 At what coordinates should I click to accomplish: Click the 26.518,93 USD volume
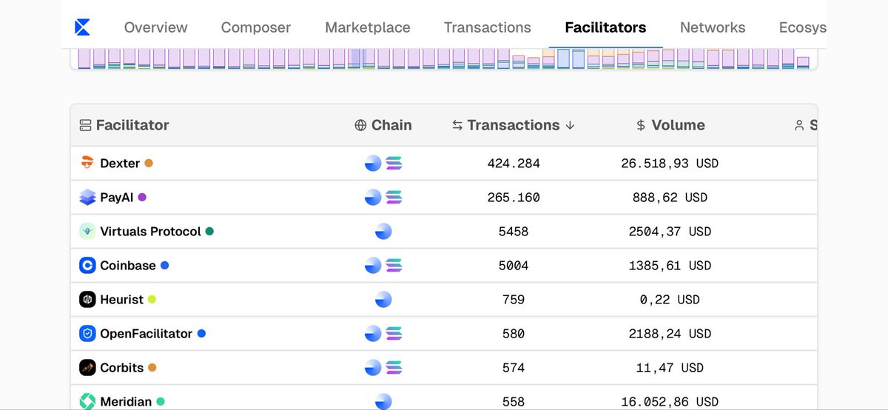coord(670,164)
